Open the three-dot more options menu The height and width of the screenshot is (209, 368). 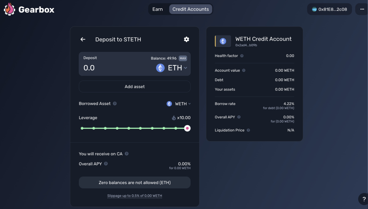[x=362, y=9]
